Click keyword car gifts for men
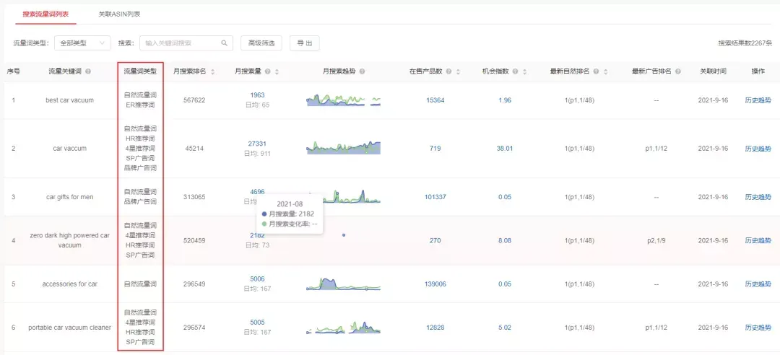This screenshot has width=780, height=355. 69,197
